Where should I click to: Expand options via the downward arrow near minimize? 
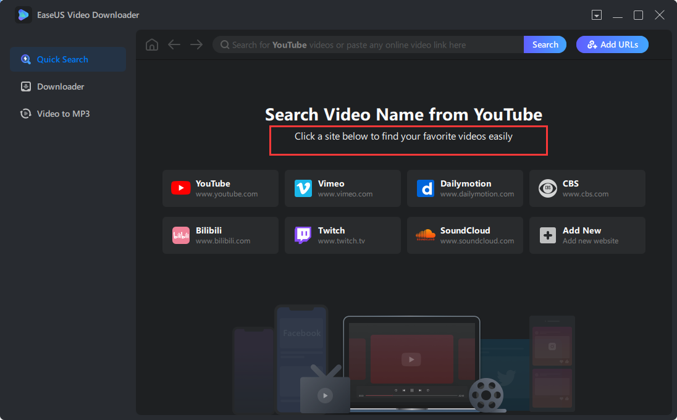(x=597, y=14)
